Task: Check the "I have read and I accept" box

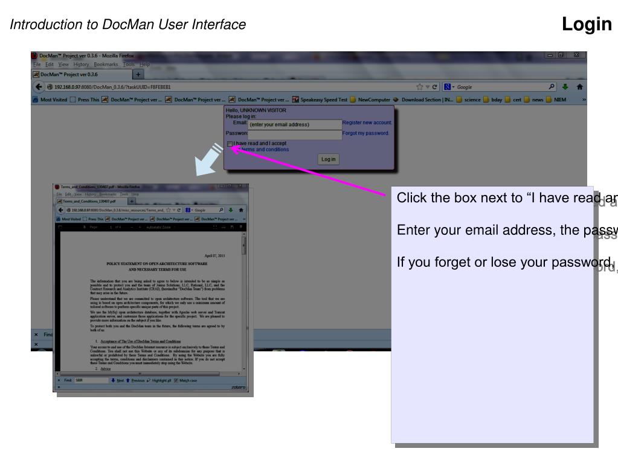Action: click(x=230, y=144)
